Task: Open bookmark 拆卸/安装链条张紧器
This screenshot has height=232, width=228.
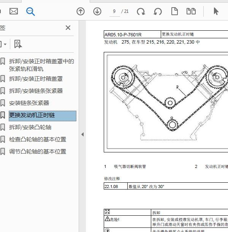Action: [x=36, y=91]
